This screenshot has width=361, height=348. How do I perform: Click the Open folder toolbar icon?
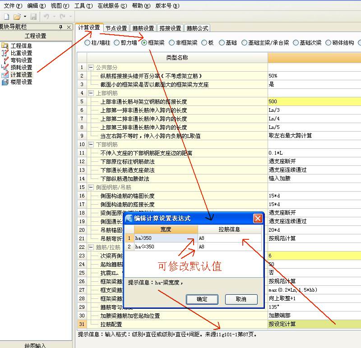pos(17,17)
